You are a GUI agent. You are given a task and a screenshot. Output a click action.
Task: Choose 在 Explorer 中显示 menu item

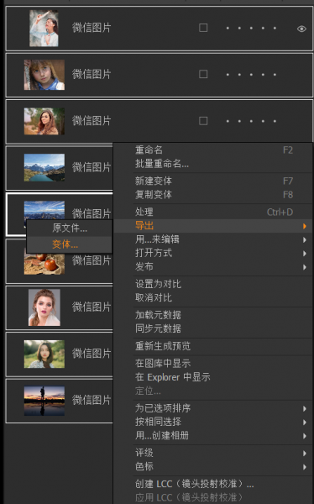[x=173, y=376]
